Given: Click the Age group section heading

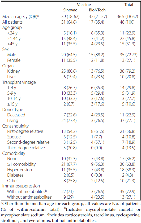Looking at the screenshot, I should [12, 28].
